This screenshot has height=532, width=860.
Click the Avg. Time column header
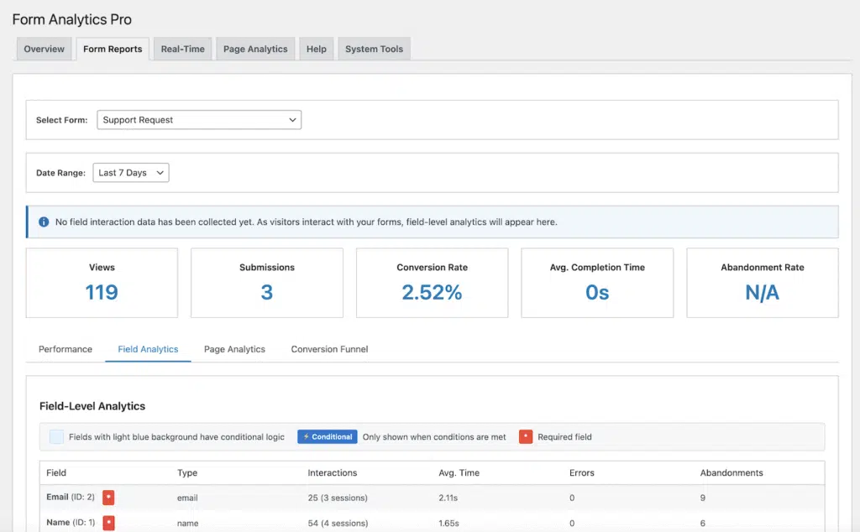[459, 472]
